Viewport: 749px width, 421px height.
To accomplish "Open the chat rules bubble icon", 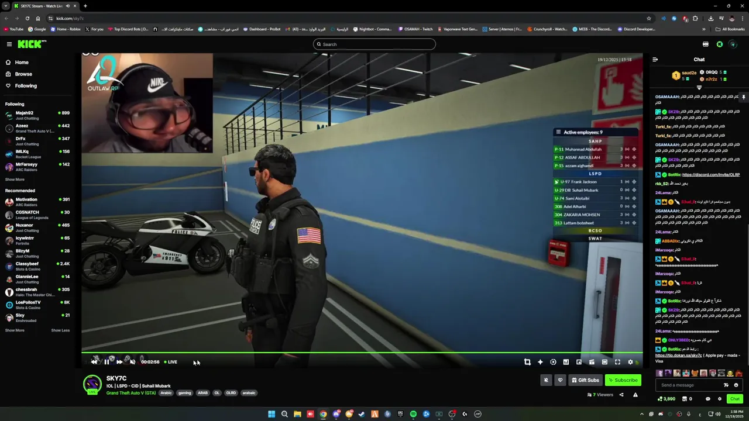I will [708, 399].
